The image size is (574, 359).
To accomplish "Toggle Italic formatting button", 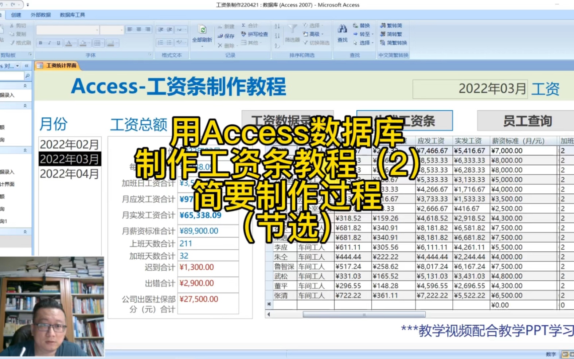I will coord(49,43).
